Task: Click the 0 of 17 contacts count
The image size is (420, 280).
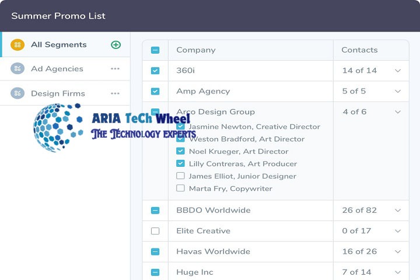Action: pyautogui.click(x=356, y=230)
